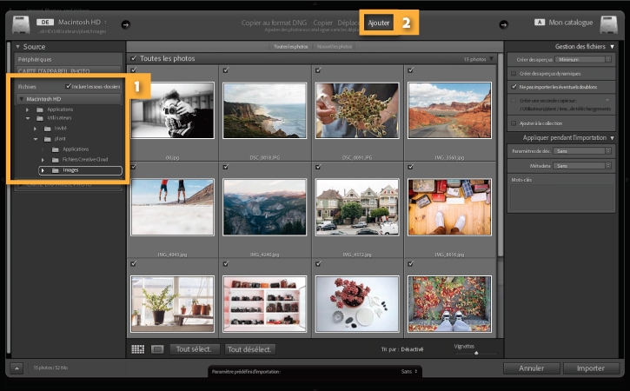The height and width of the screenshot is (391, 630).
Task: Select Macintosh HD source label at top
Action: click(x=79, y=22)
